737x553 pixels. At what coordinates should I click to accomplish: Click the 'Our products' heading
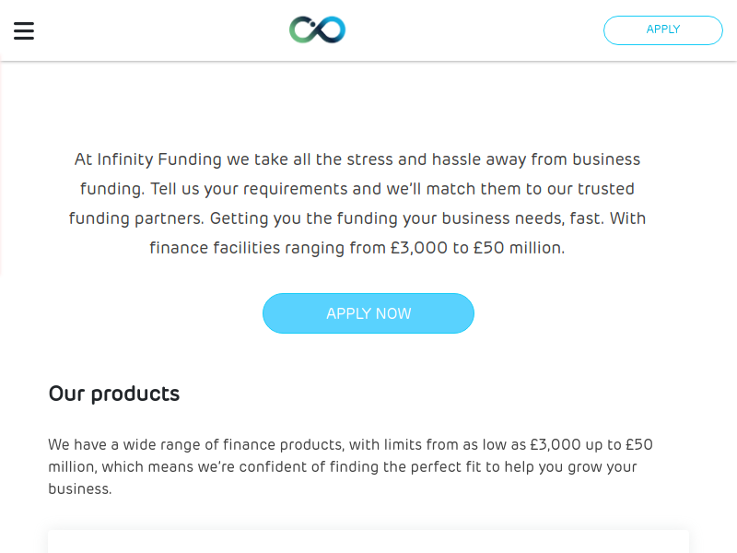114,394
